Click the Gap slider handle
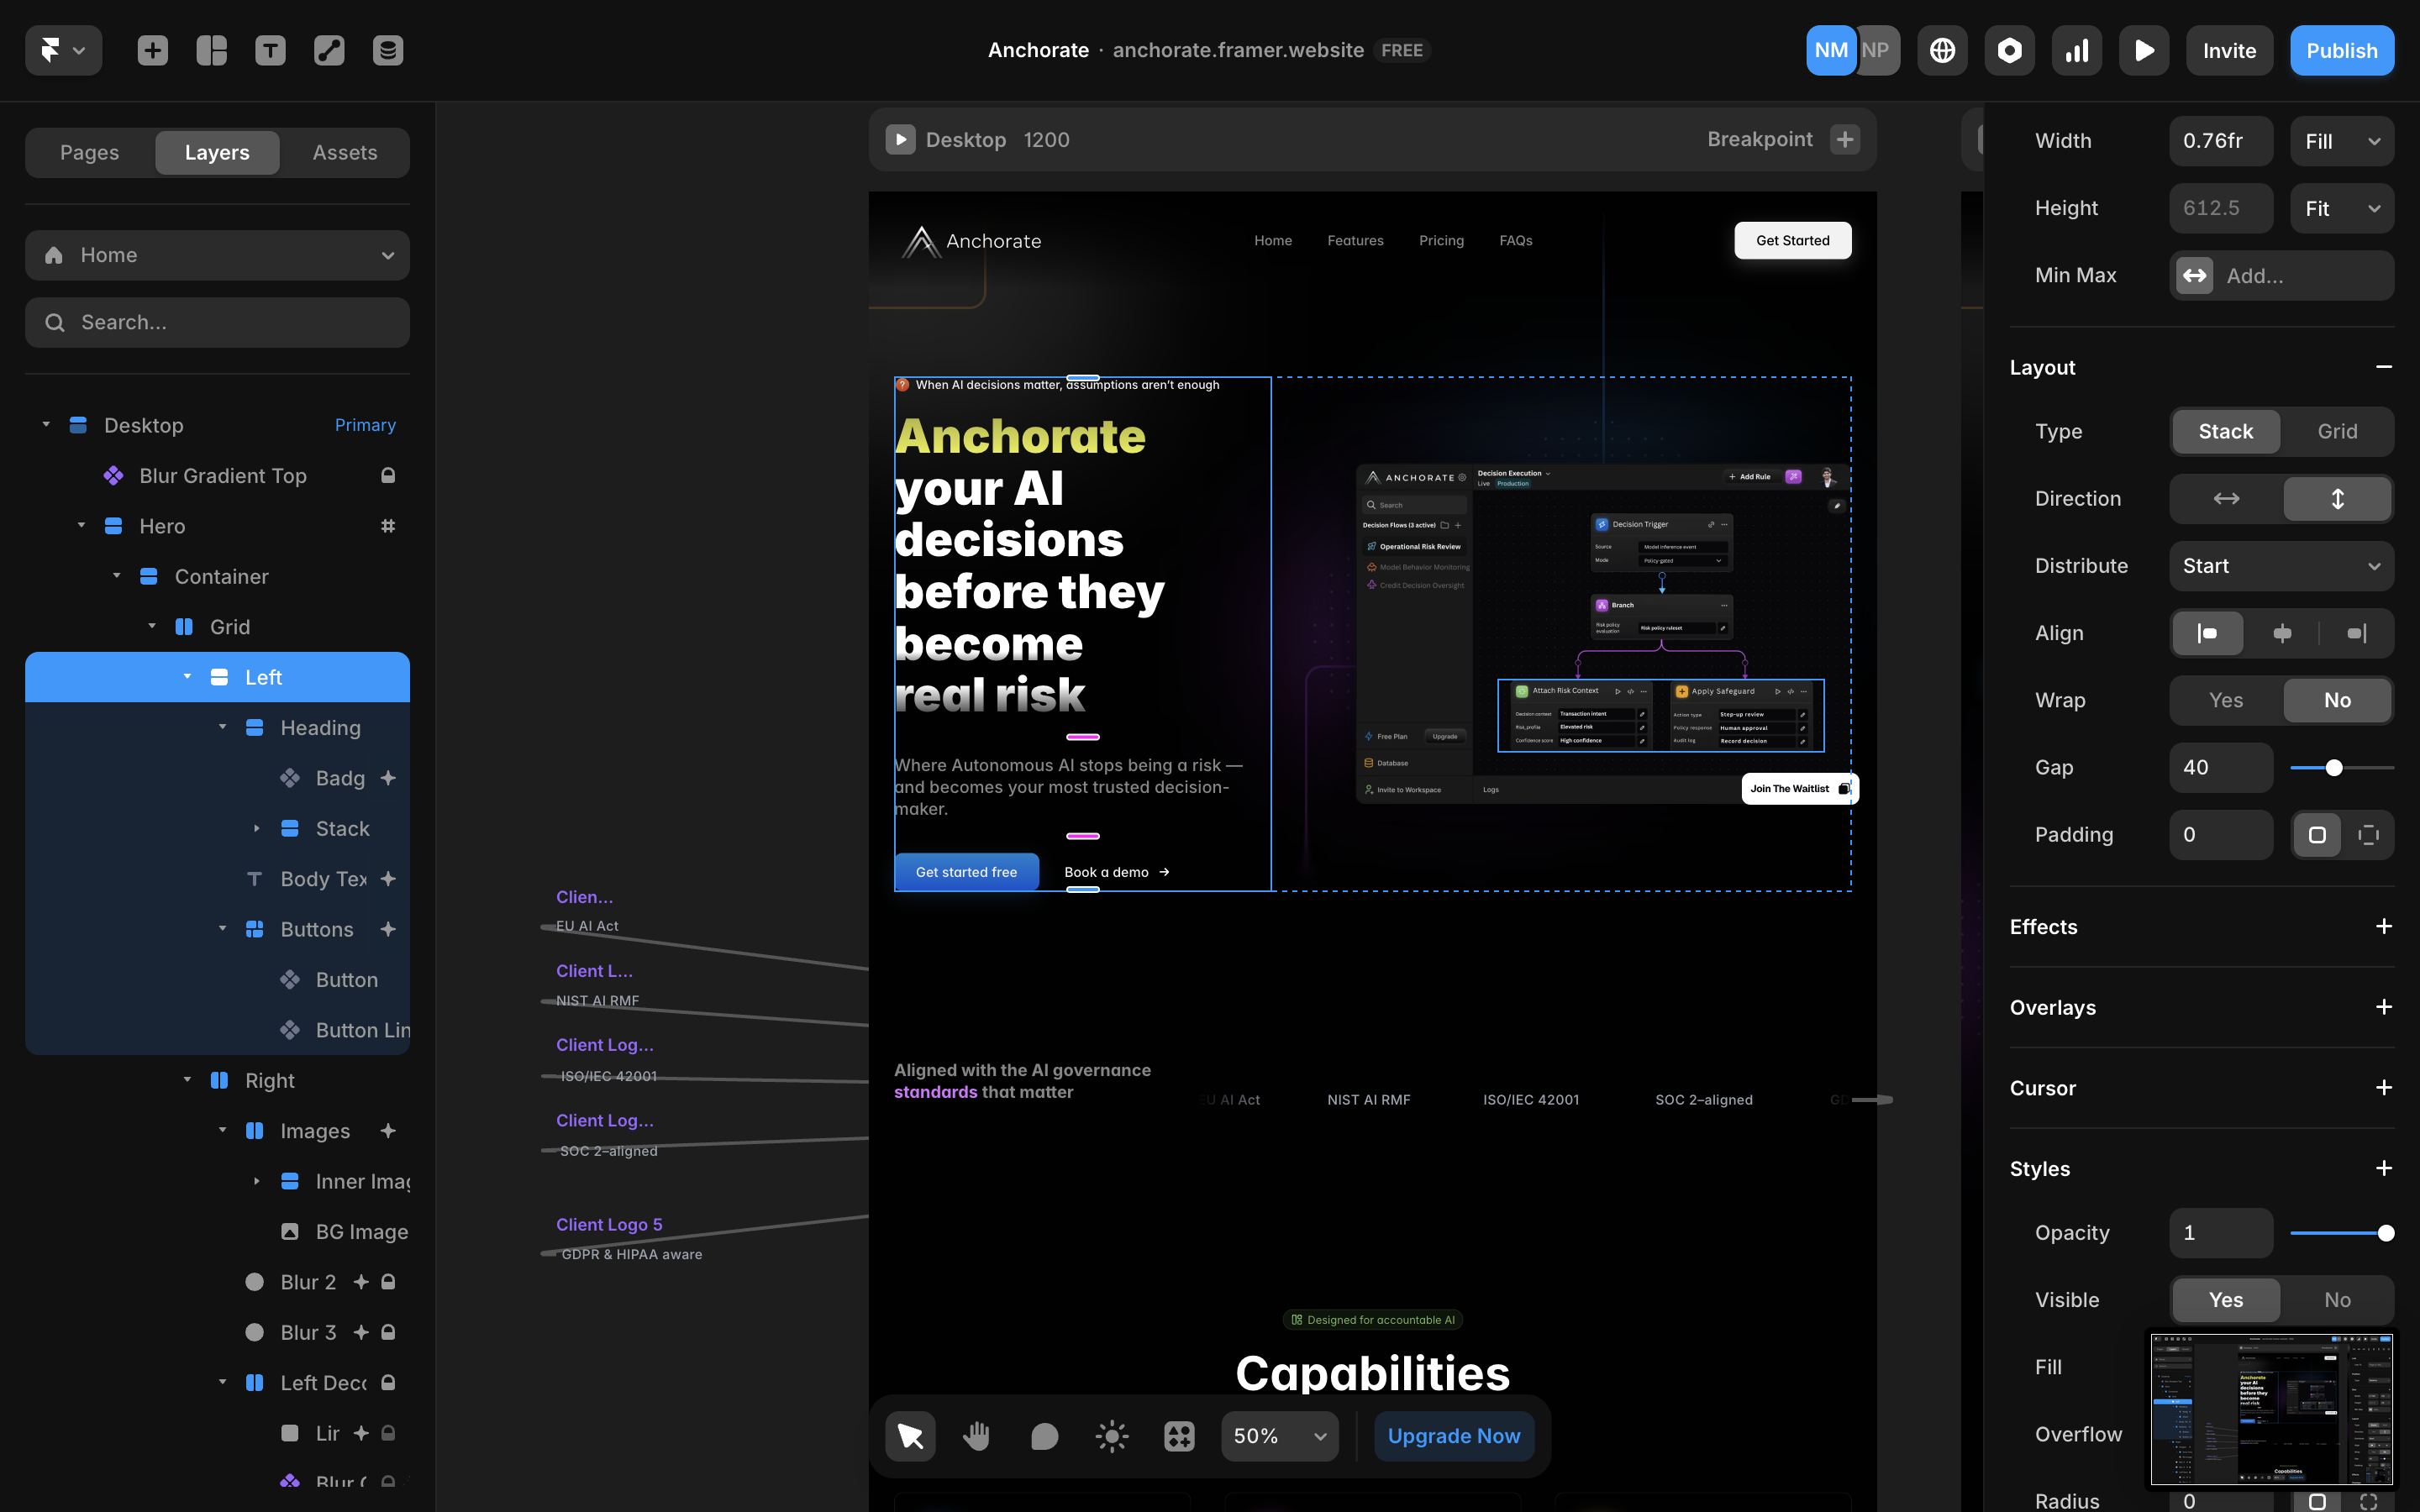 [x=2334, y=767]
